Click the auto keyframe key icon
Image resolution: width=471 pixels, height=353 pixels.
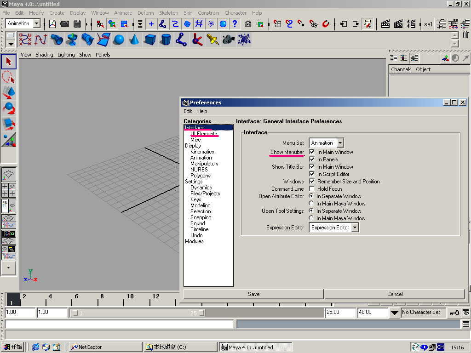pyautogui.click(x=454, y=313)
